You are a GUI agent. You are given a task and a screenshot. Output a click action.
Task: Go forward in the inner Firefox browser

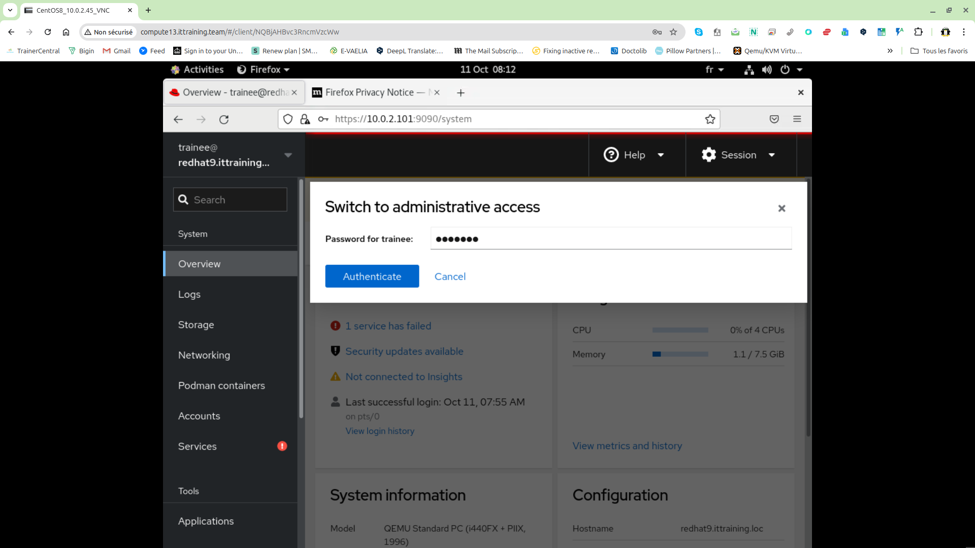(201, 119)
